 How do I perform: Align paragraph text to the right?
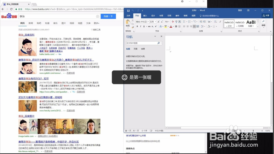[x=191, y=27]
